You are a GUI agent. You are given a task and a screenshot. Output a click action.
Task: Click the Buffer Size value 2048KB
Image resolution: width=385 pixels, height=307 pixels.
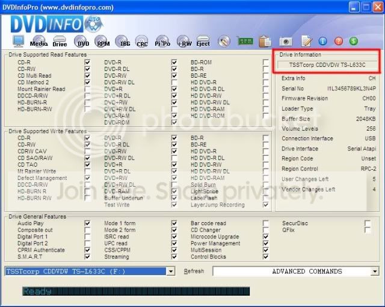(x=366, y=119)
